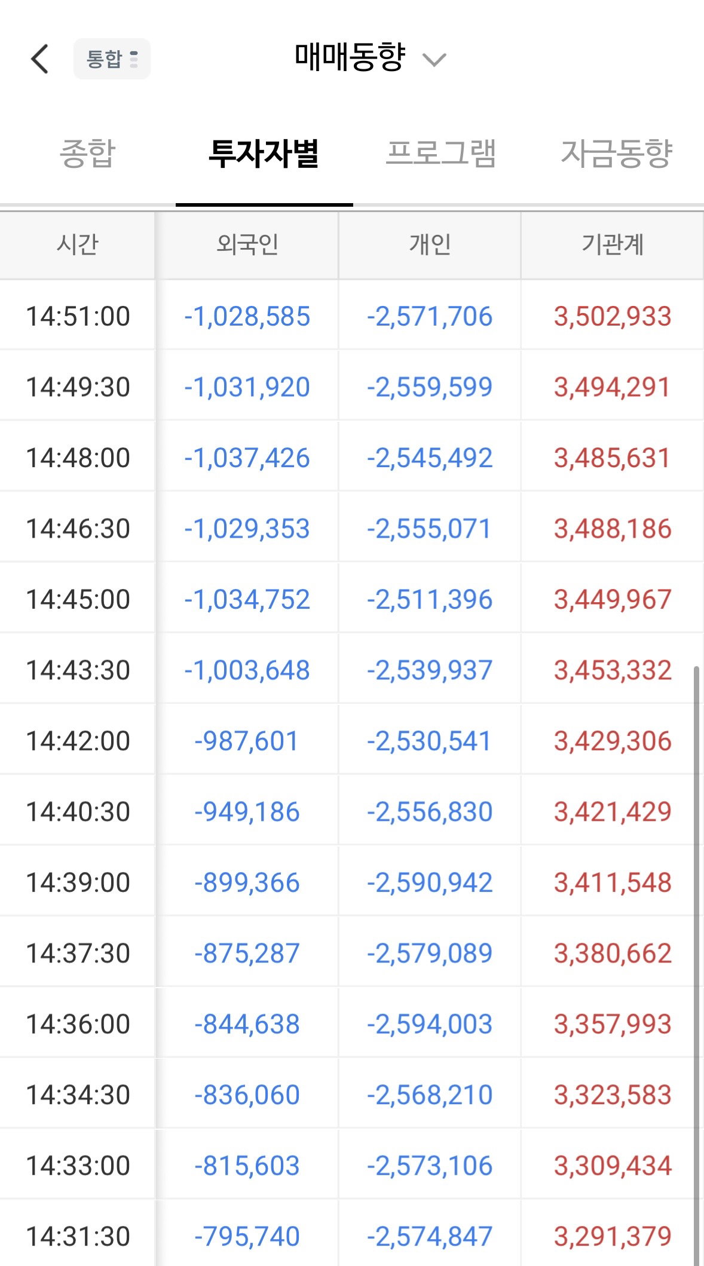Click foreign value -899,366 at 14:39:00
The width and height of the screenshot is (704, 1266).
(247, 882)
